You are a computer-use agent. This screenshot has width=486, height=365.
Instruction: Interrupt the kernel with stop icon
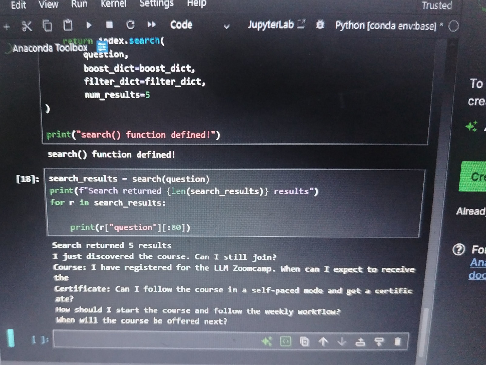[x=109, y=25]
